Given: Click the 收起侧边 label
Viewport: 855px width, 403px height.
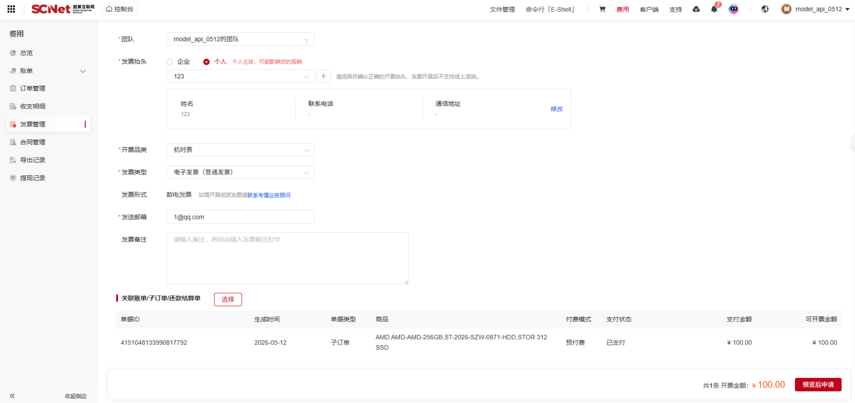Looking at the screenshot, I should (x=76, y=396).
